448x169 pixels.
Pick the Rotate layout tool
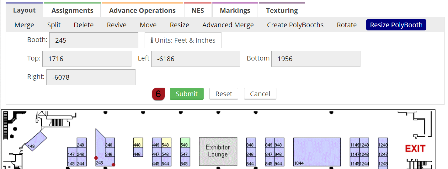346,25
